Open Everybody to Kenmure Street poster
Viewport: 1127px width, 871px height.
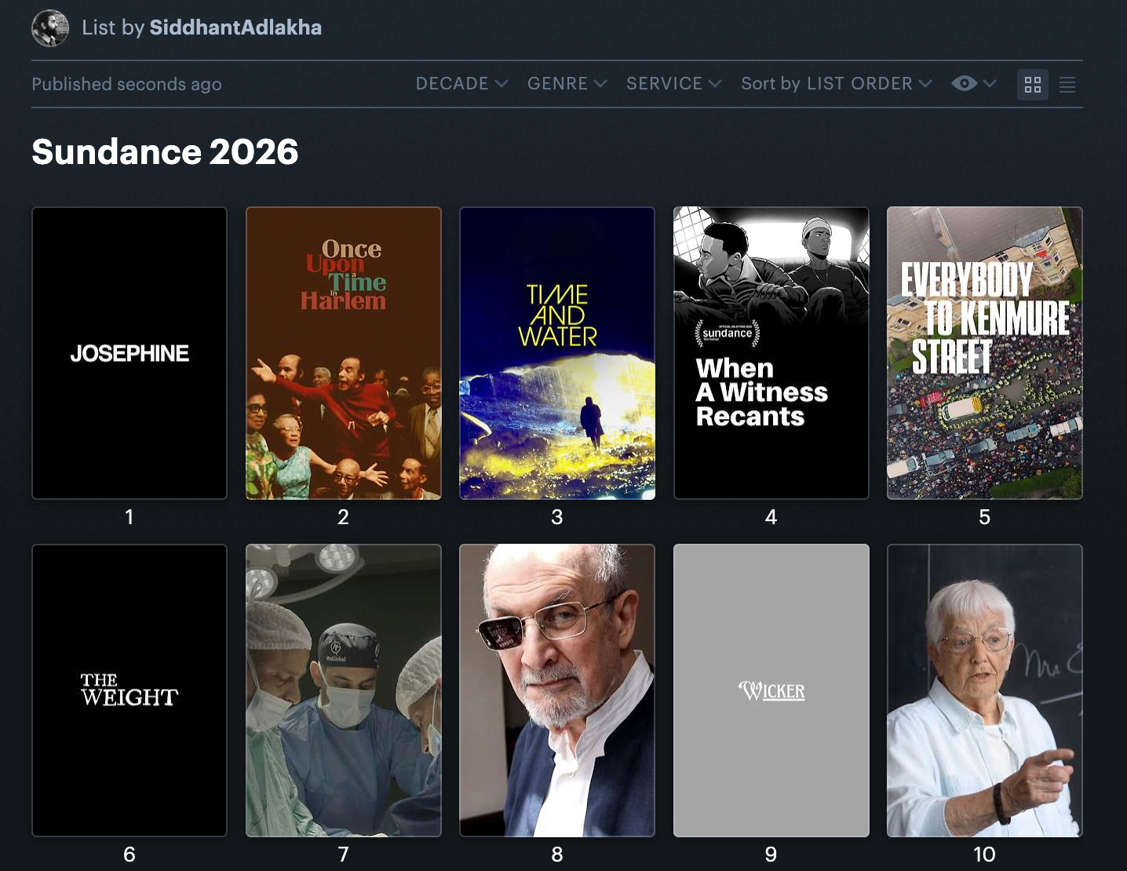984,353
